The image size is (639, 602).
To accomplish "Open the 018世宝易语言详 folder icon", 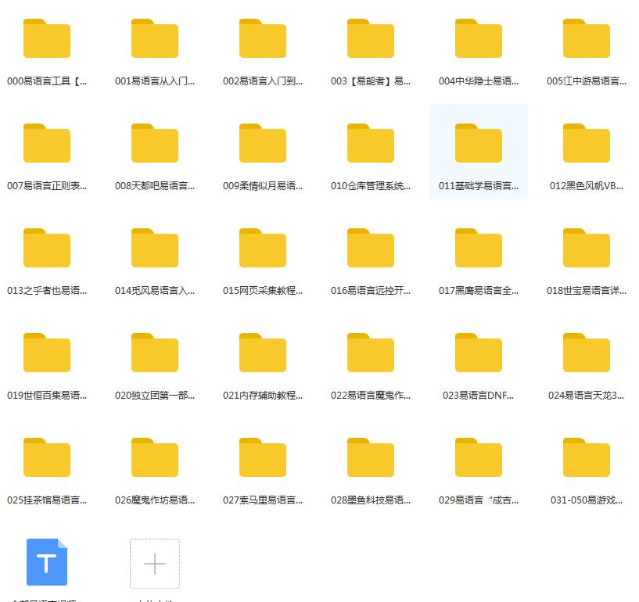I will pos(587,248).
